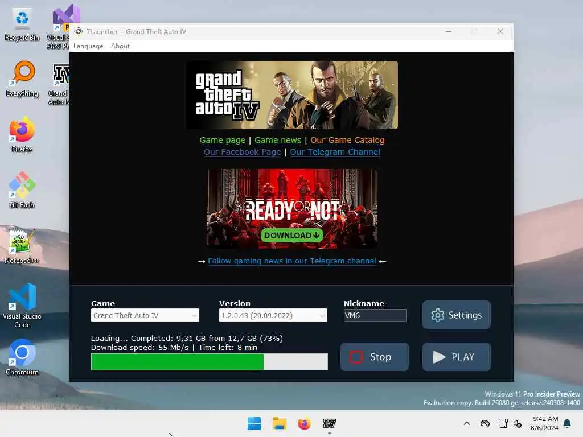
Task: Minimize the 7Launcher window
Action: coord(449,32)
